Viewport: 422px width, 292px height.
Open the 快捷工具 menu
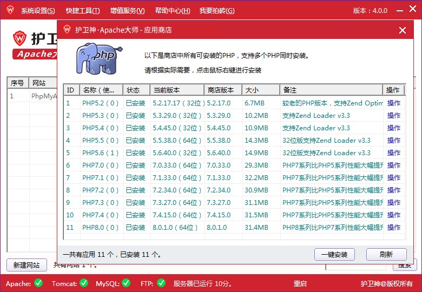[83, 11]
